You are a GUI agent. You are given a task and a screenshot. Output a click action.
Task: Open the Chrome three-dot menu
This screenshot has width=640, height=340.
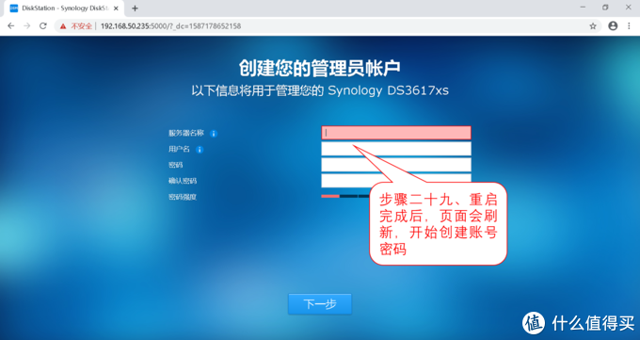pyautogui.click(x=629, y=25)
